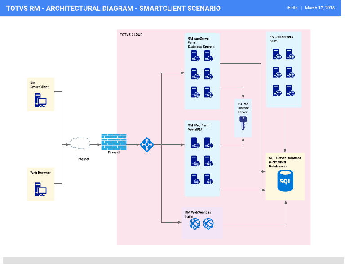
Task: Select middle-right server in RM AppServer Farm
Action: pos(208,74)
